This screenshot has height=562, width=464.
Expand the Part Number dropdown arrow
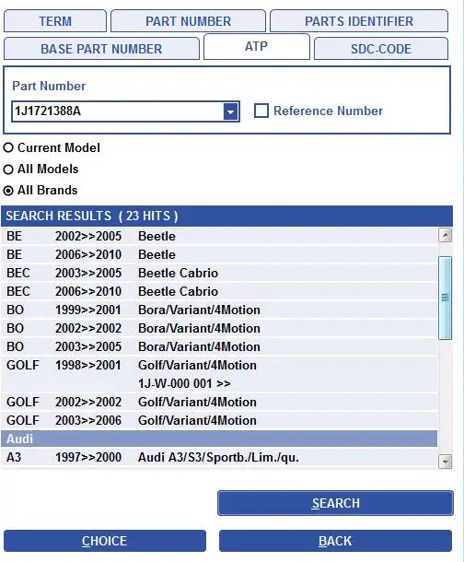(231, 111)
